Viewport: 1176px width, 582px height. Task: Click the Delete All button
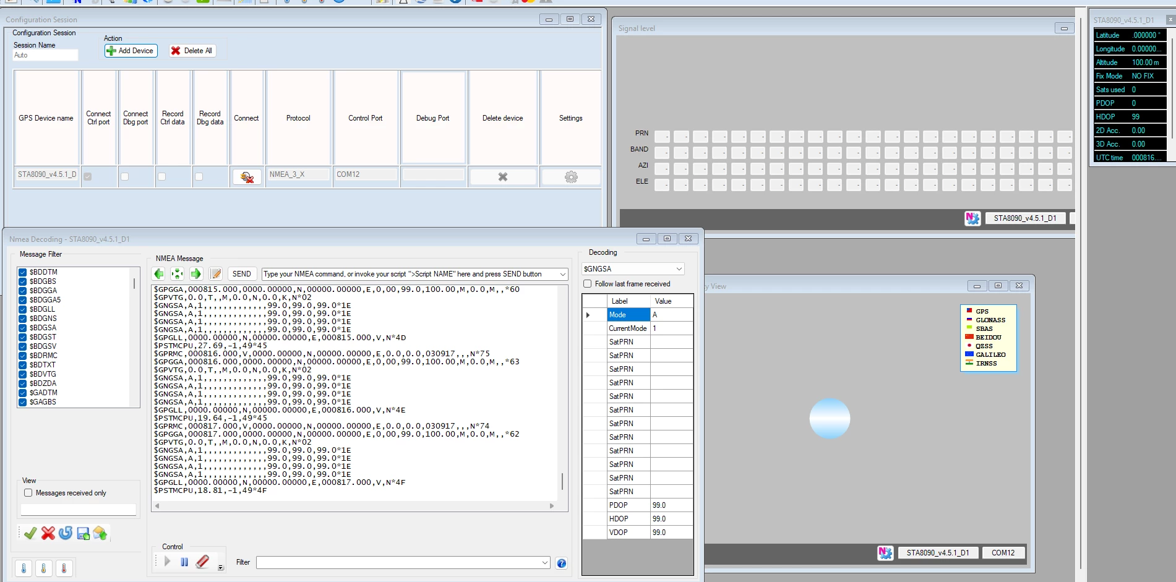[192, 51]
